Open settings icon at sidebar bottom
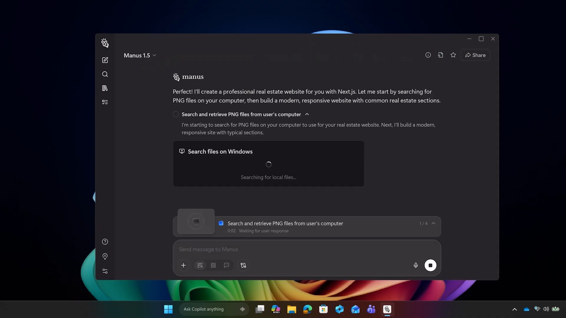Screen dimensions: 566x318 [105, 271]
